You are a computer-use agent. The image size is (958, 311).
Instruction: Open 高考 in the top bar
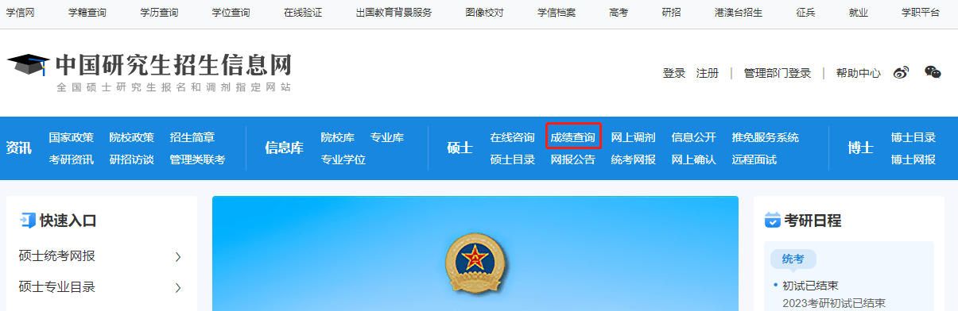click(619, 13)
